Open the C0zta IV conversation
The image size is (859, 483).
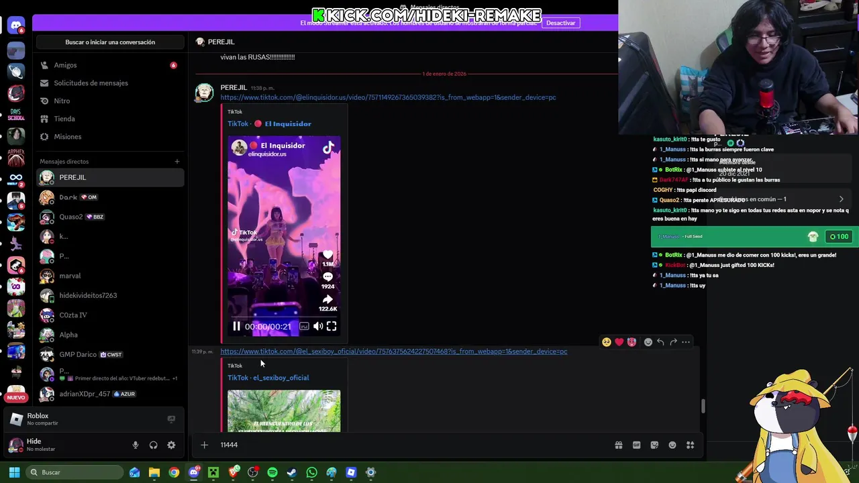(110, 315)
